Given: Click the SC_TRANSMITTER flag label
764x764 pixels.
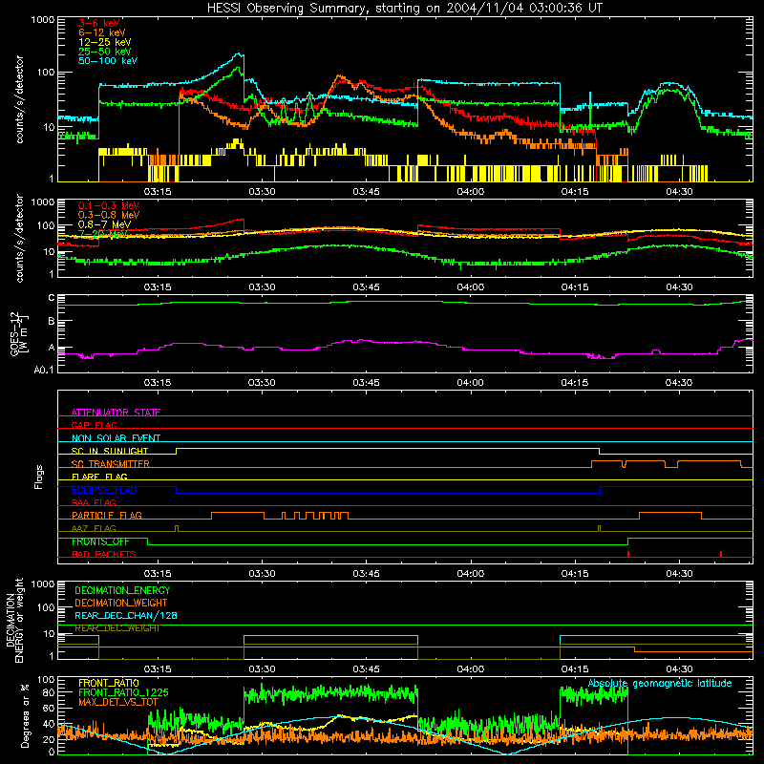Looking at the screenshot, I should pos(111,464).
